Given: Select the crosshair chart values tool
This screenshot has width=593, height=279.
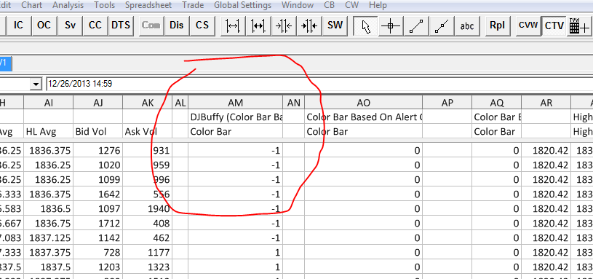Looking at the screenshot, I should (391, 25).
